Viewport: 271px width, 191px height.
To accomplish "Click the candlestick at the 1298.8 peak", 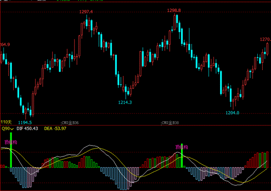I will 175,22.
